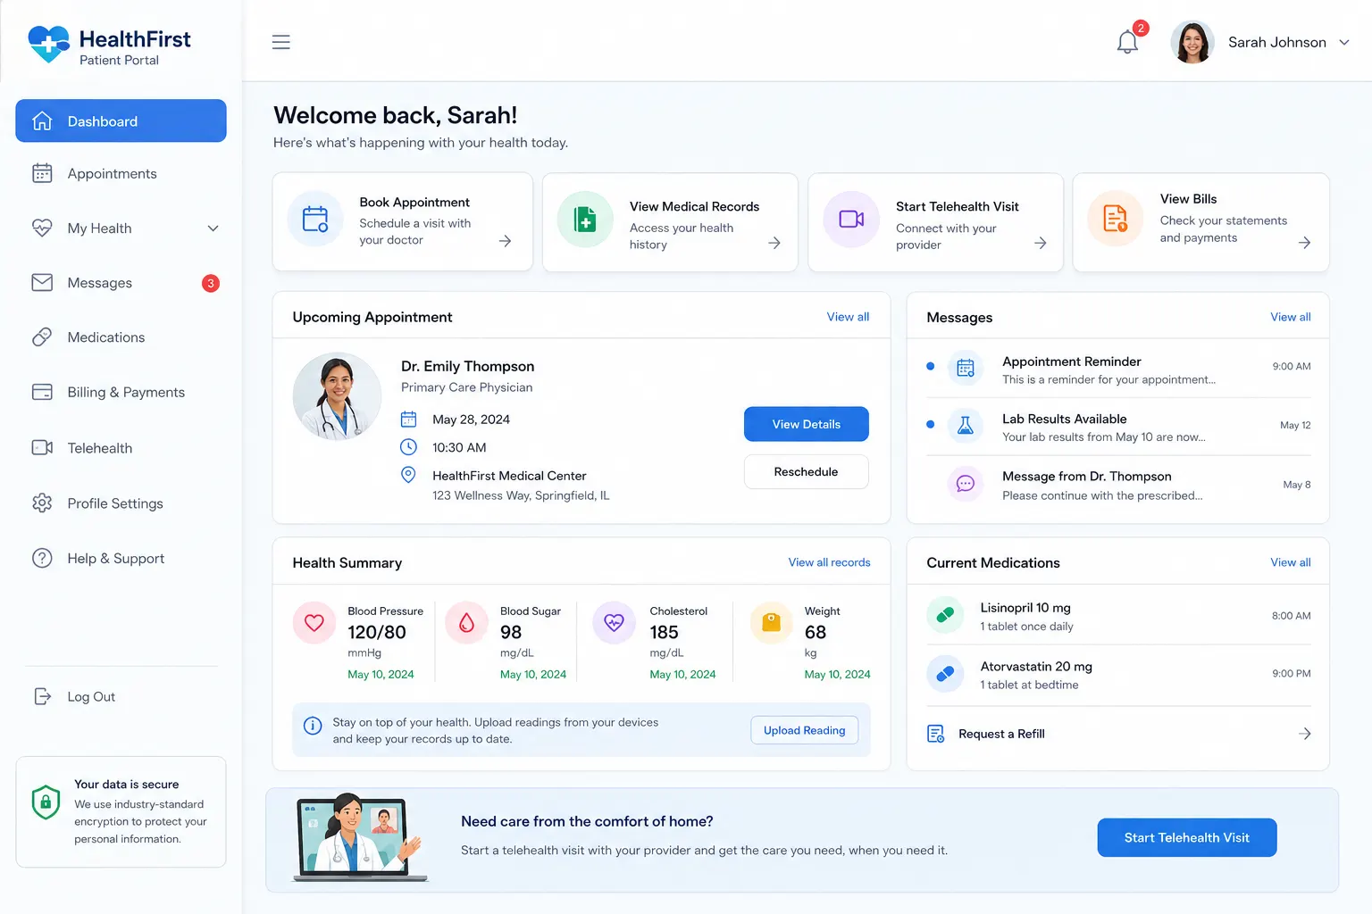The width and height of the screenshot is (1372, 914).
Task: Click Sarah Johnson's profile avatar
Action: click(1192, 42)
